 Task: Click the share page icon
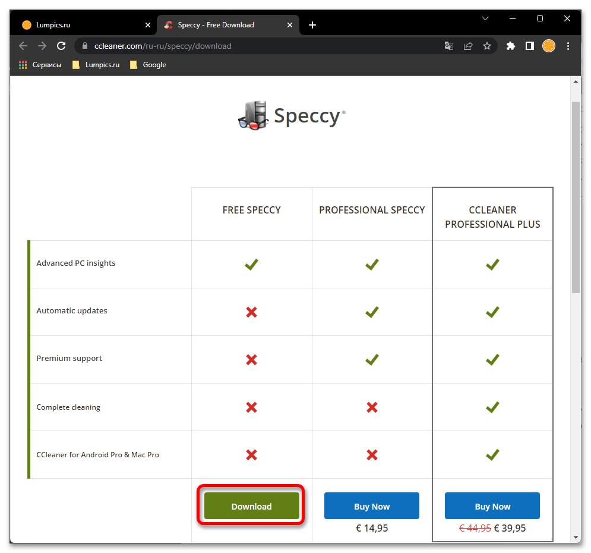pos(467,46)
